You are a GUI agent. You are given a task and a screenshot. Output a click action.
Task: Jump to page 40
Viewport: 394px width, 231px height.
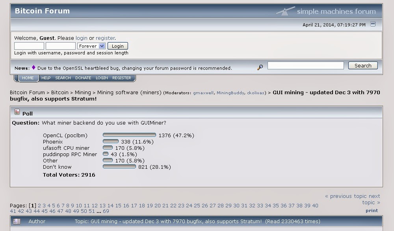click(315, 206)
